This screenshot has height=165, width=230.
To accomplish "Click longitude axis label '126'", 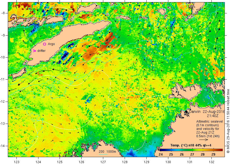I will pyautogui.click(x=82, y=162).
